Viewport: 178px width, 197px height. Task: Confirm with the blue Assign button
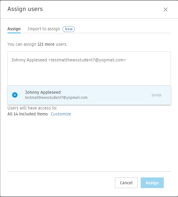tap(152, 183)
